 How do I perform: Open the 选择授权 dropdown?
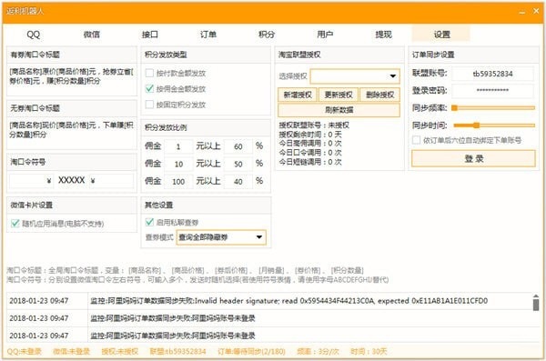[x=355, y=76]
